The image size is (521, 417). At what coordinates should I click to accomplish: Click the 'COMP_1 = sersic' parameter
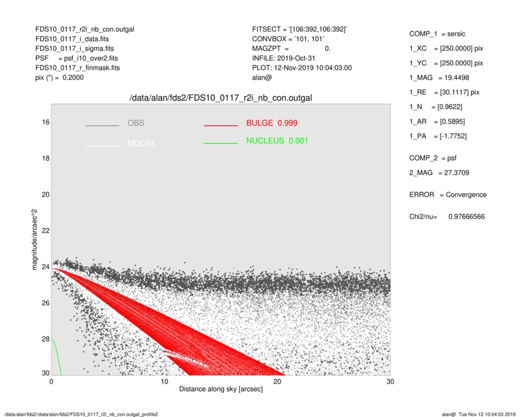point(437,34)
